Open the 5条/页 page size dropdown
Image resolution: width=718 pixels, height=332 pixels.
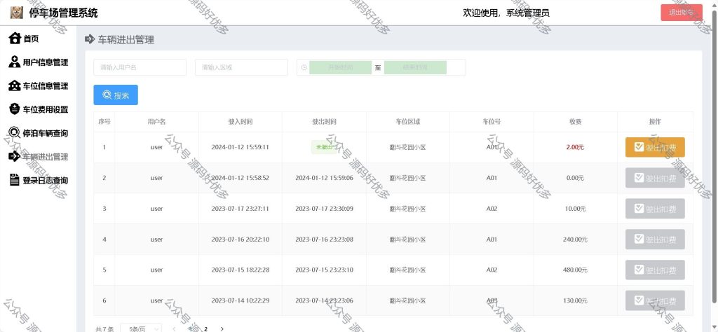point(141,328)
